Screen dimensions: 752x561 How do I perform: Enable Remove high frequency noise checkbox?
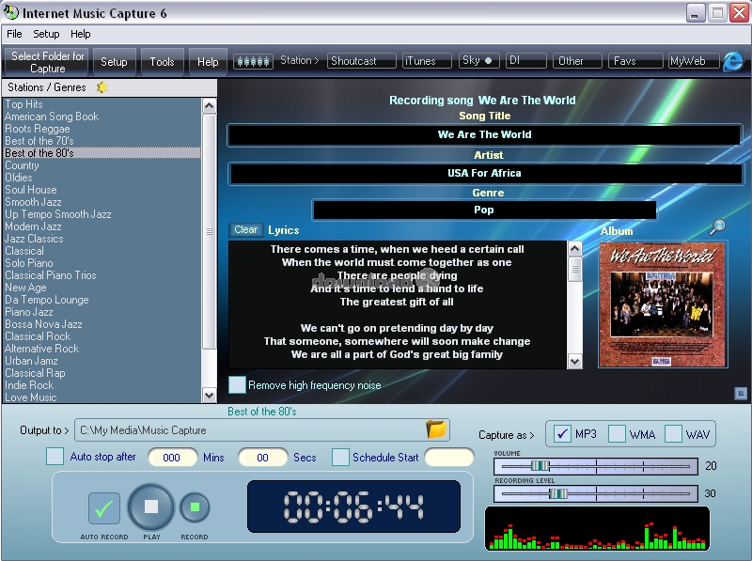click(x=237, y=385)
